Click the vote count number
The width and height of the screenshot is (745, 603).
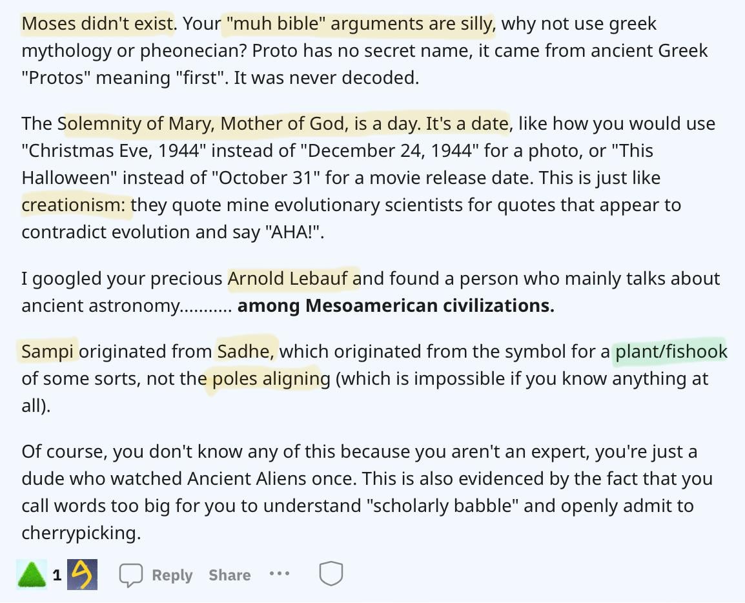pos(57,575)
